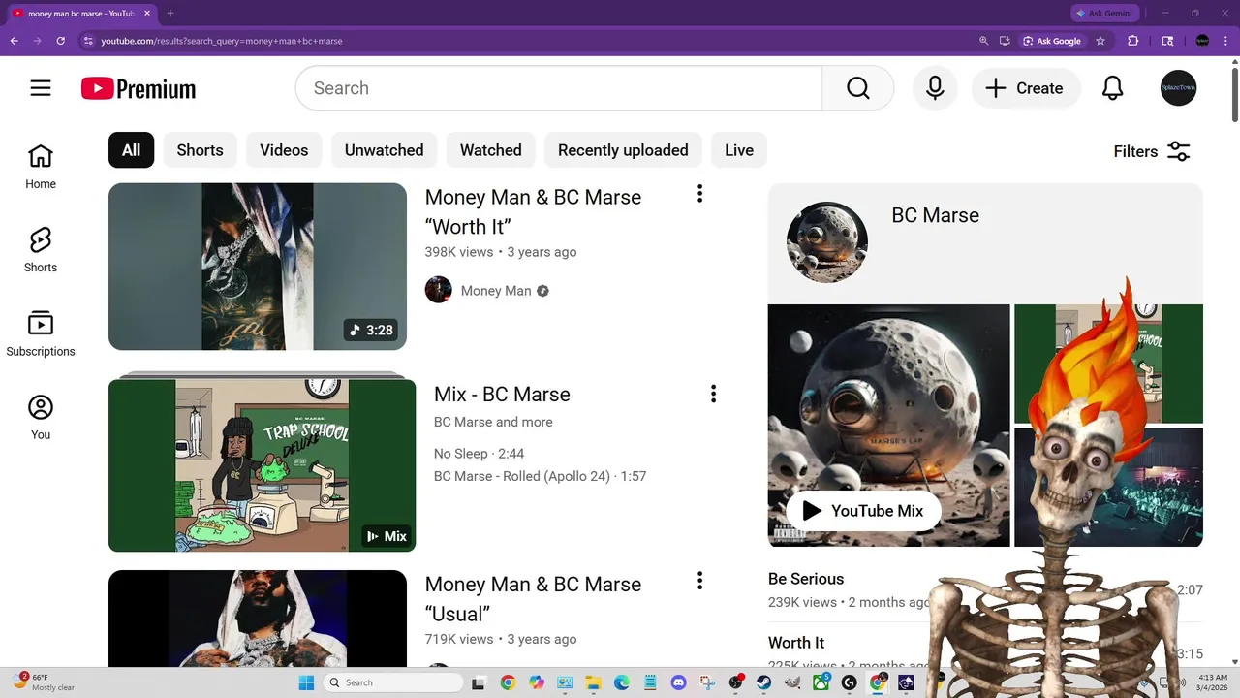
Task: Start voice search with microphone icon
Action: coord(935,88)
